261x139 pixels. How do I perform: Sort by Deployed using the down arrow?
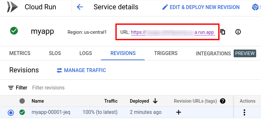[x=155, y=101]
